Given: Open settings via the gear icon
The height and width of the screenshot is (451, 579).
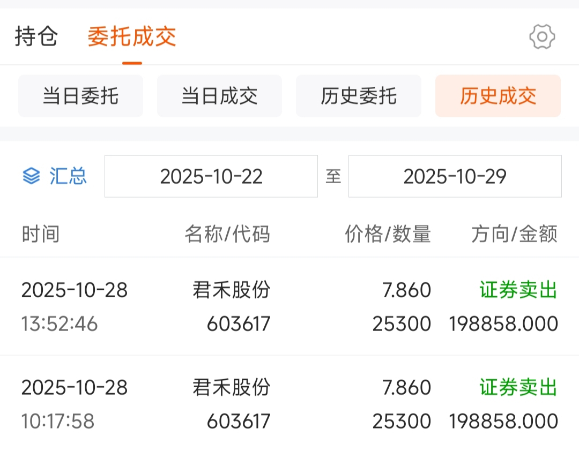Looking at the screenshot, I should [x=542, y=37].
